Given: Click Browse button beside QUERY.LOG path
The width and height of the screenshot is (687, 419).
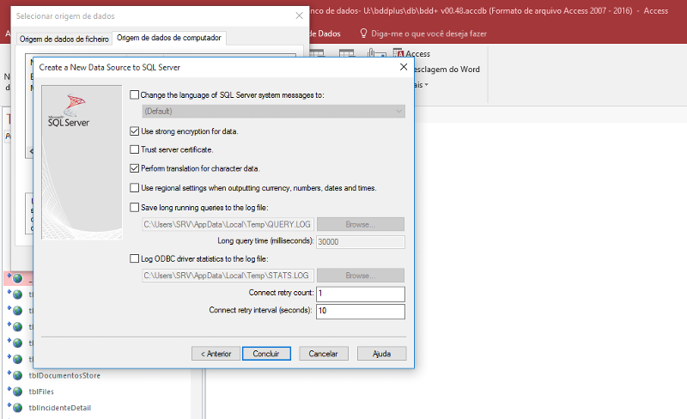Looking at the screenshot, I should coord(360,224).
